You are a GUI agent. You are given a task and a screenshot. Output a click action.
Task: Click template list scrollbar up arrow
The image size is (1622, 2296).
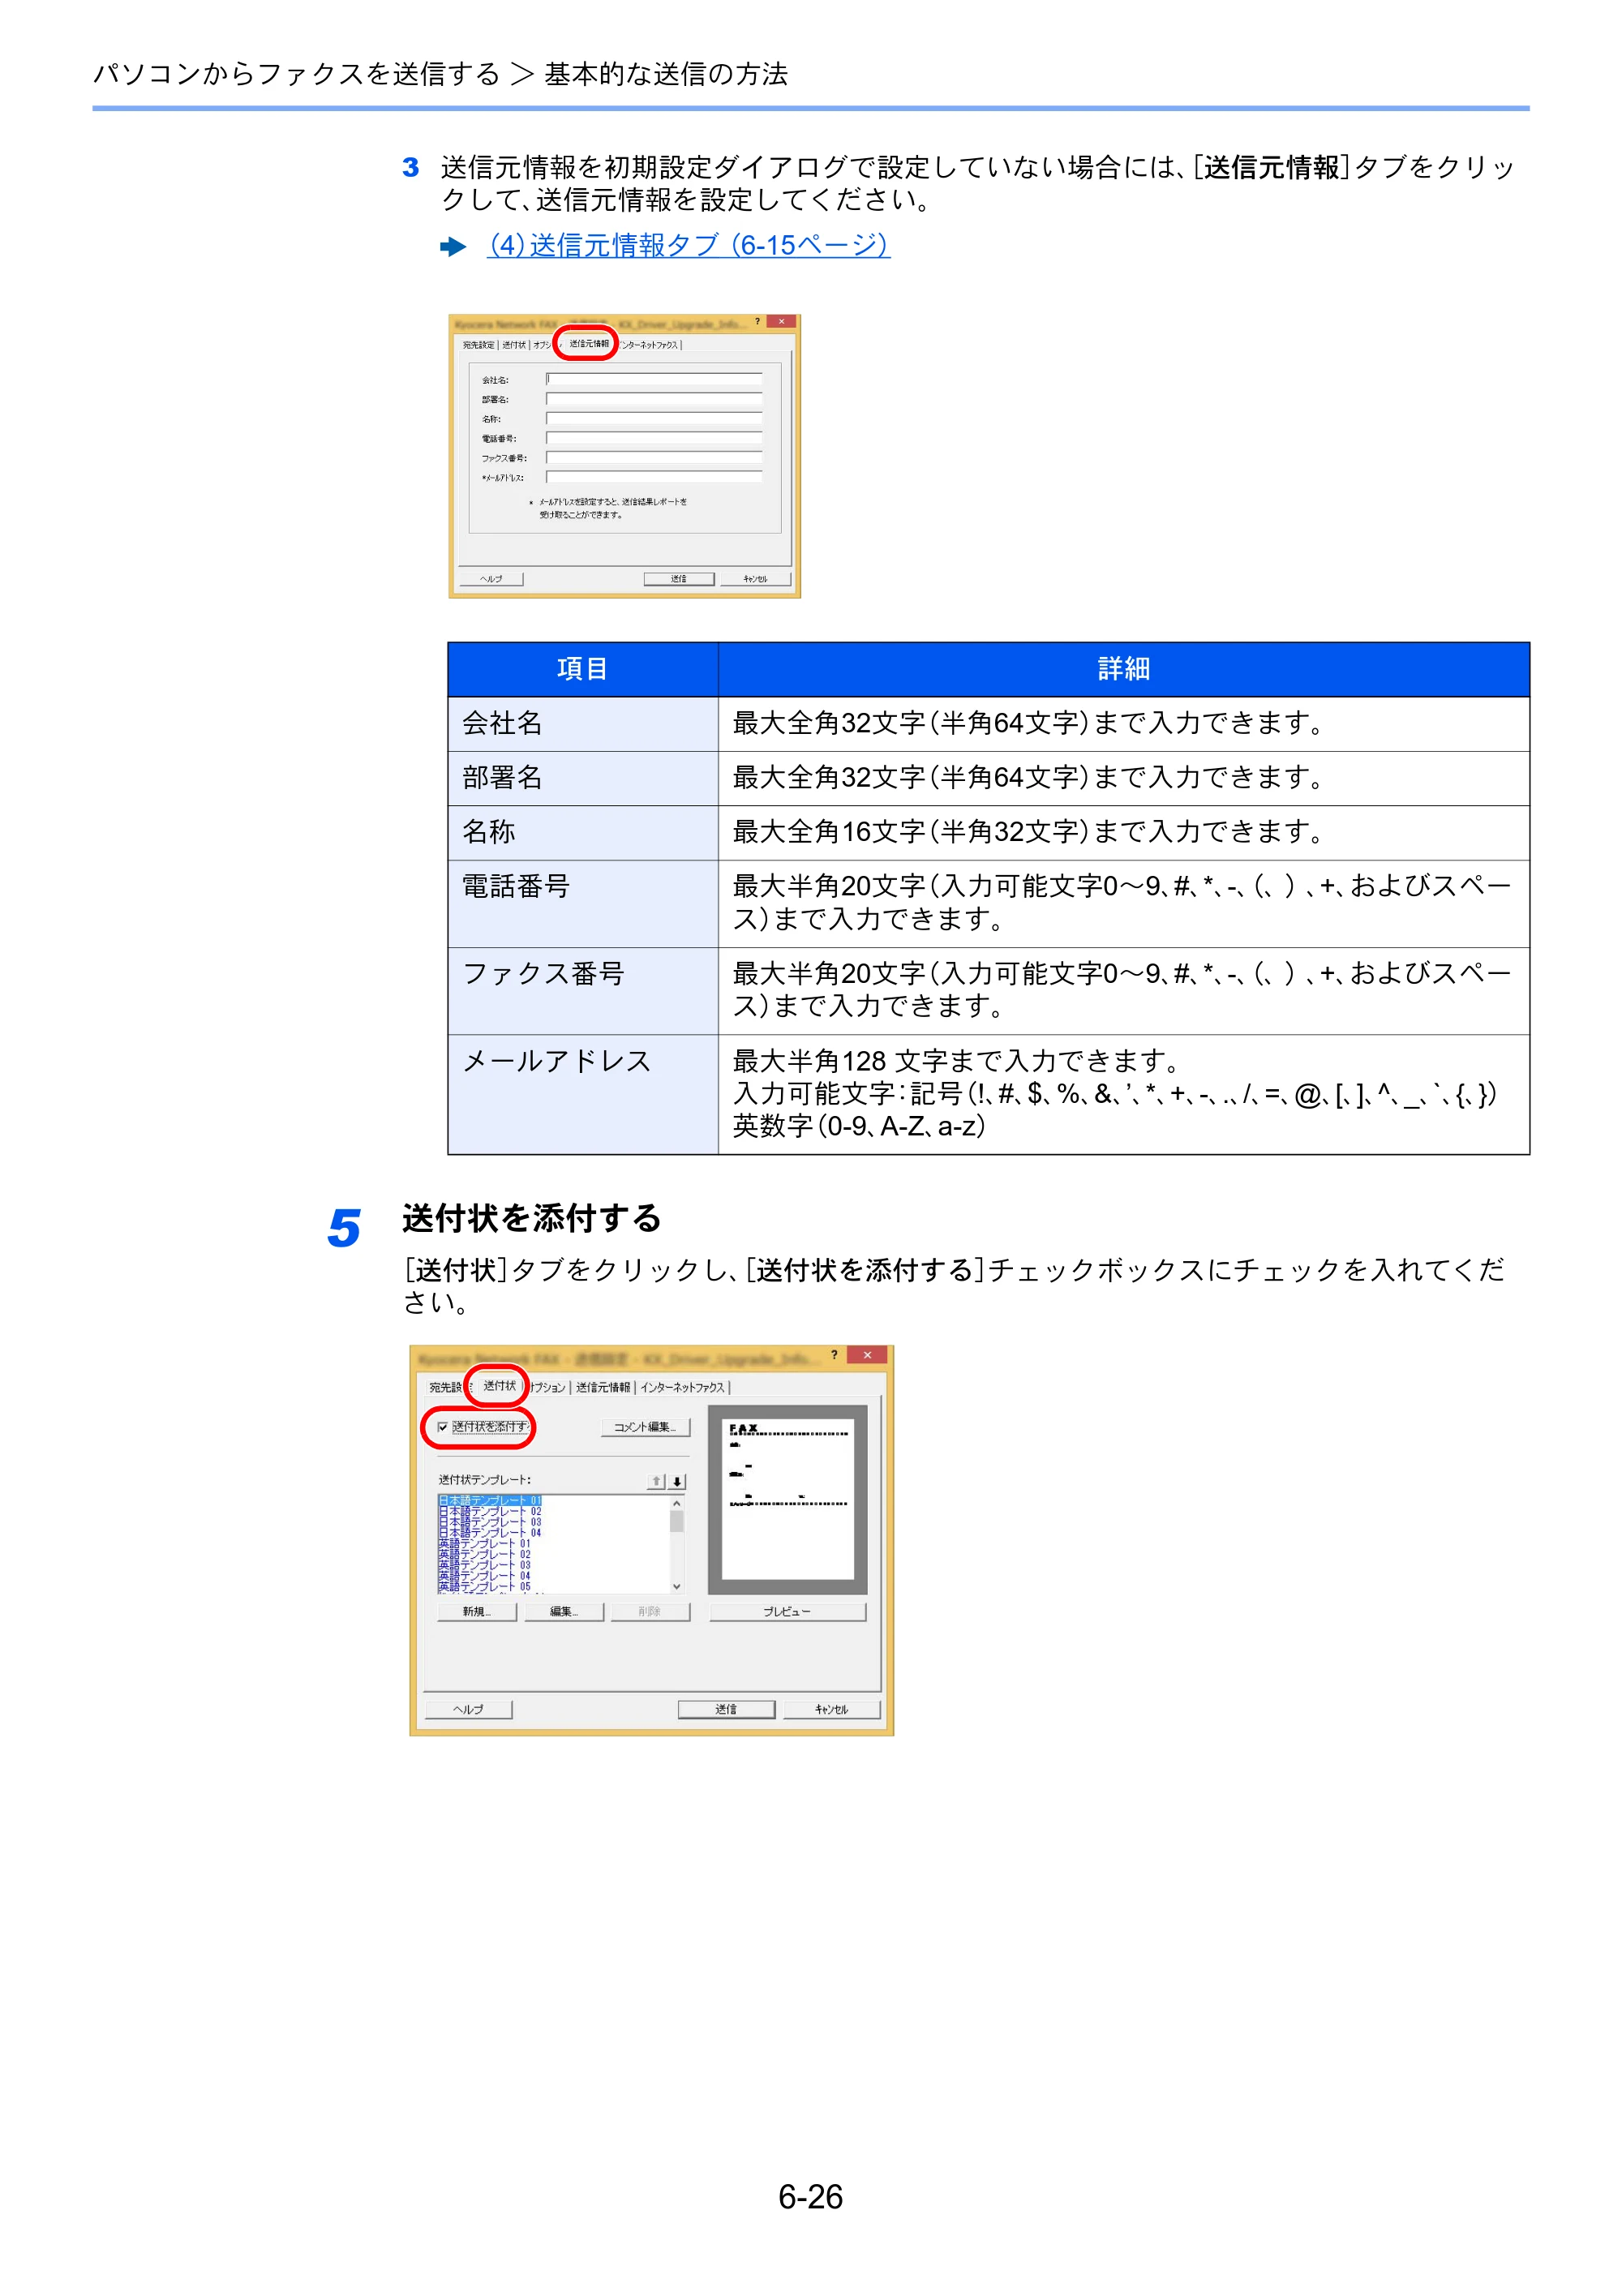coord(677,1503)
